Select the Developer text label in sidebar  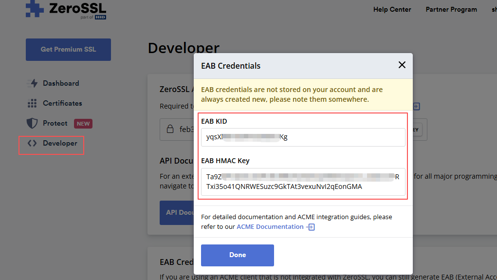[60, 143]
